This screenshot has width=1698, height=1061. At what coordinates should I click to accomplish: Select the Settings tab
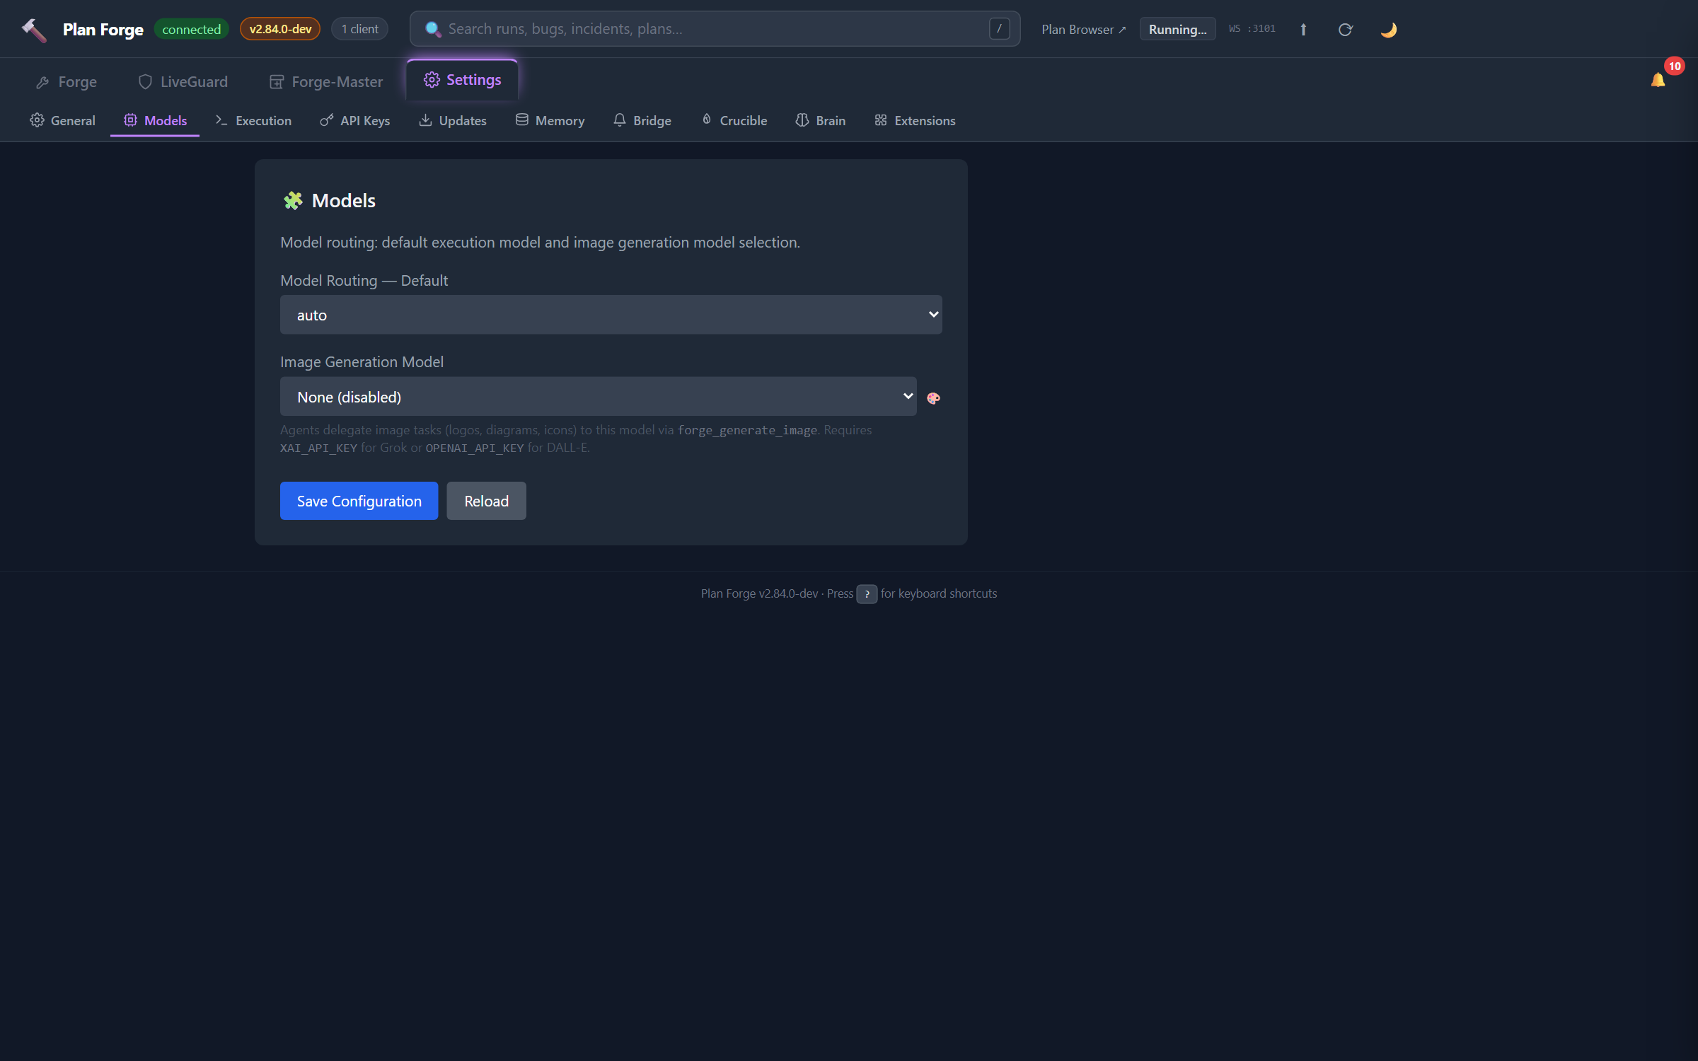[x=463, y=80]
